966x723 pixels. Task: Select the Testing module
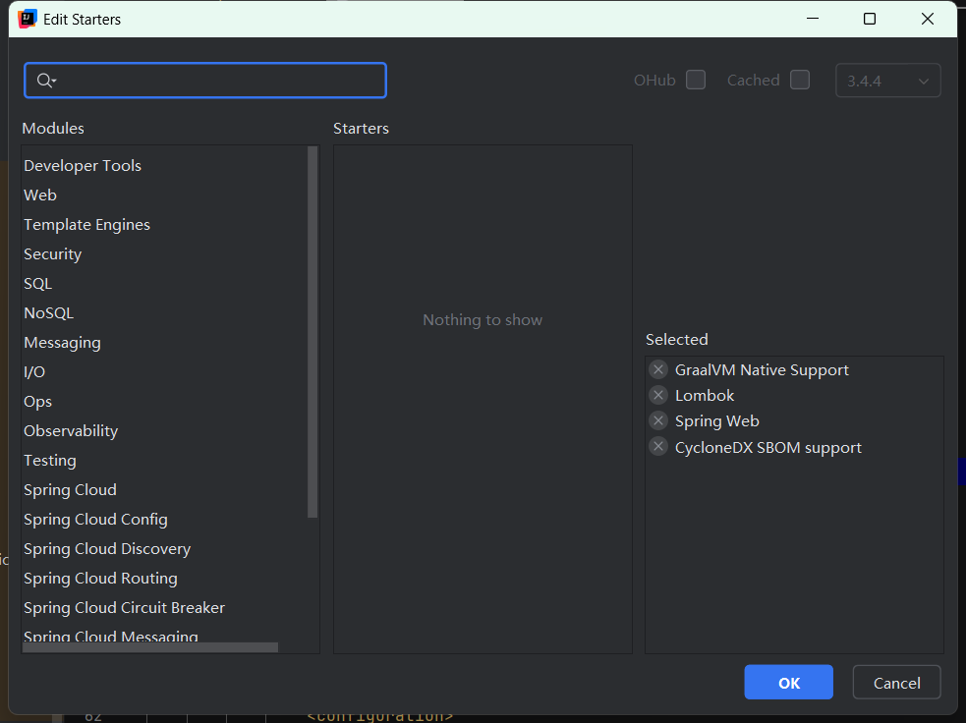coord(165,461)
